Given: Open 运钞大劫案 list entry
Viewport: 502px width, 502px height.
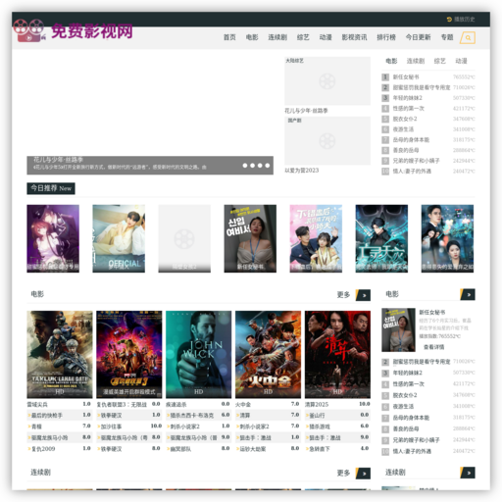Looking at the screenshot, I should point(253,449).
